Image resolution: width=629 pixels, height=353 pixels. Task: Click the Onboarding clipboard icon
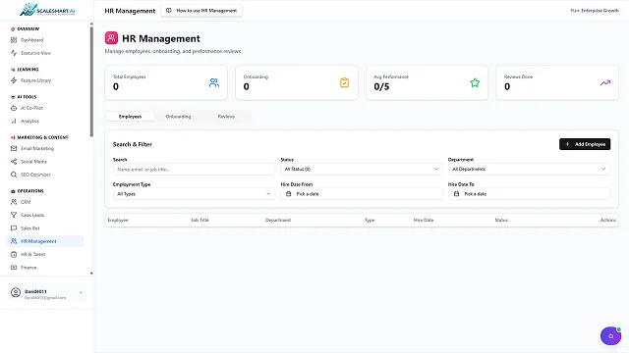pyautogui.click(x=344, y=82)
